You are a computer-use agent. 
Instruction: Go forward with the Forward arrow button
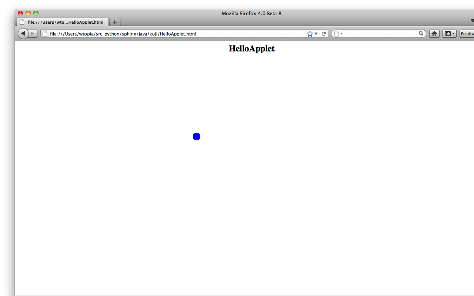33,34
